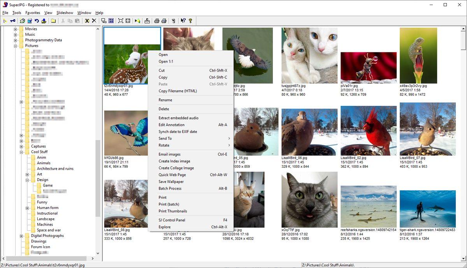Click the green-yellow arrows toolbar icon
Viewport: 467px width, 268px height.
pos(137,21)
